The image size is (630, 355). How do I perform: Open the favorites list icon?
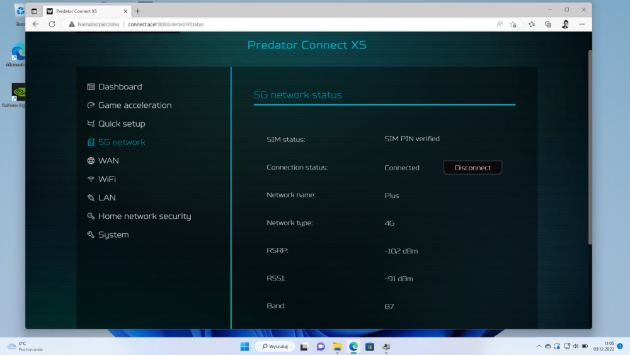point(532,24)
